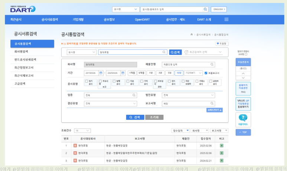Click the magnifier in the 업종 field
This screenshot has width=287, height=171.
click(134, 95)
